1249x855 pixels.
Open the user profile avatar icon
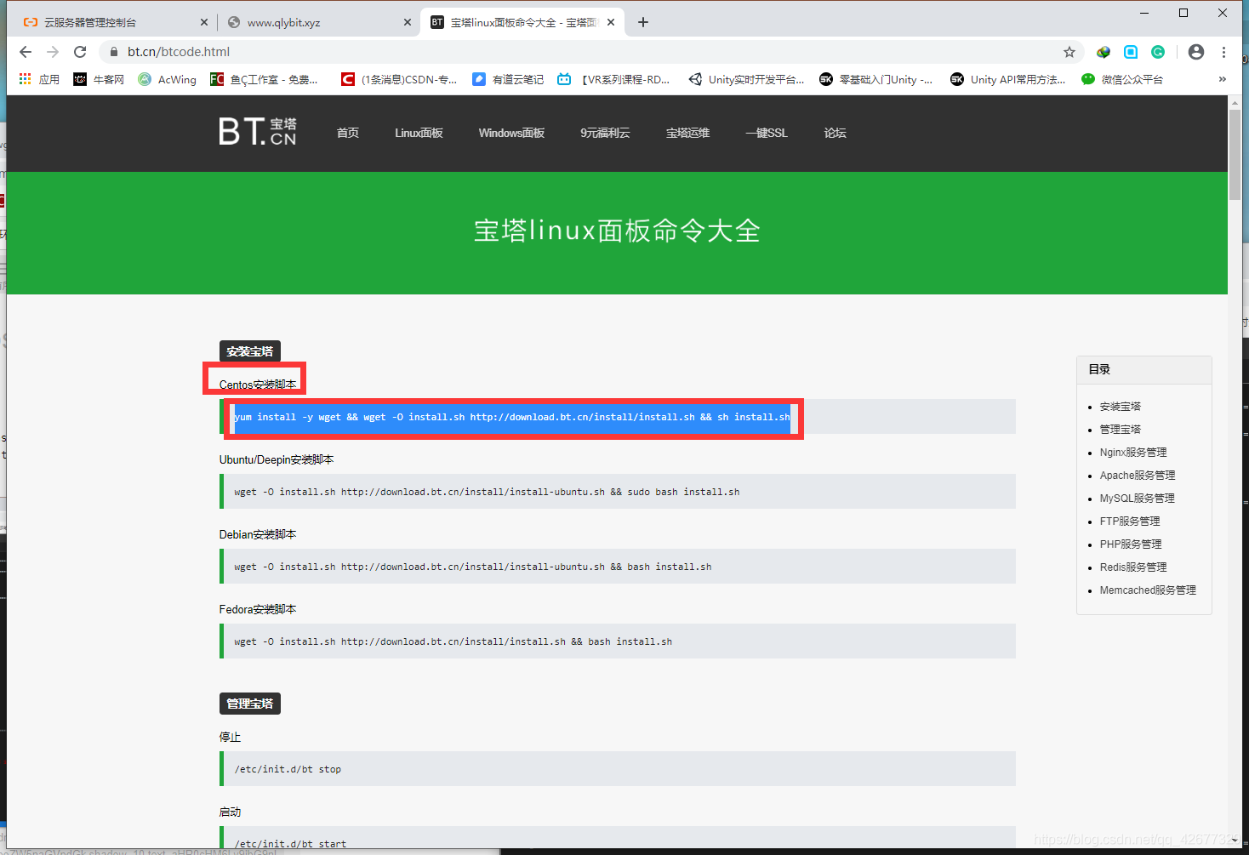coord(1196,52)
